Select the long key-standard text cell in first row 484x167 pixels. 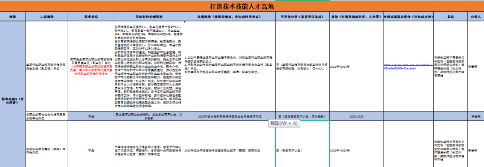coord(149,66)
